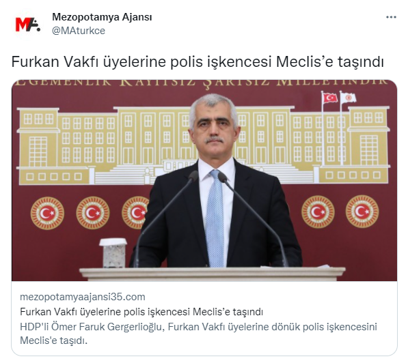Click the description starting with HDP'li Ömer Faruk
The image size is (408, 361).
pyautogui.click(x=198, y=334)
